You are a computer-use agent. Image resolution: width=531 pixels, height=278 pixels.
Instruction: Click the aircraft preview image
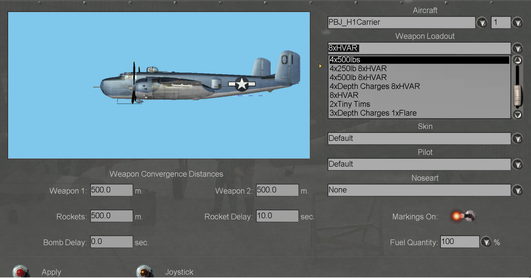point(159,85)
